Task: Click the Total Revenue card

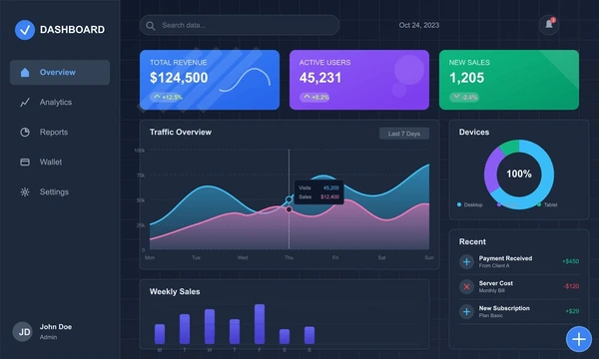Action: click(x=210, y=80)
